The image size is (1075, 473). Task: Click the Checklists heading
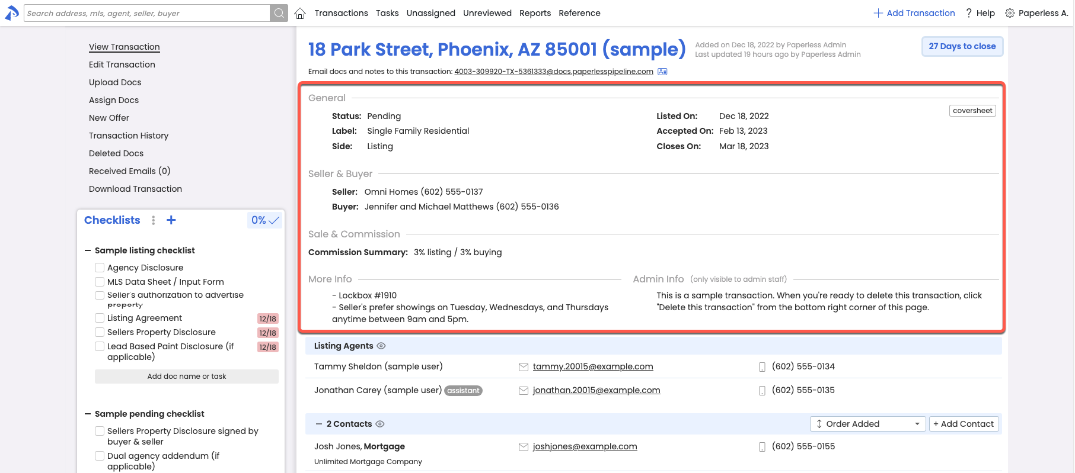point(112,220)
